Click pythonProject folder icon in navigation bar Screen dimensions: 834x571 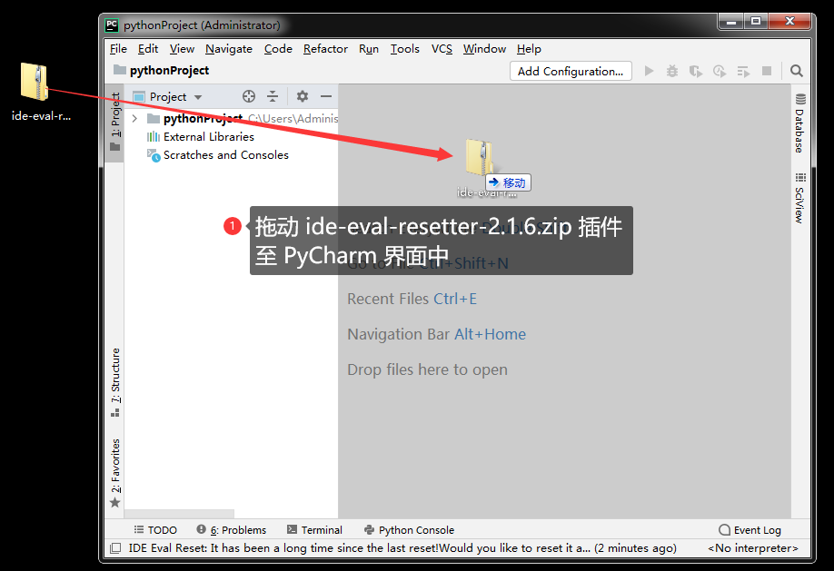(120, 70)
